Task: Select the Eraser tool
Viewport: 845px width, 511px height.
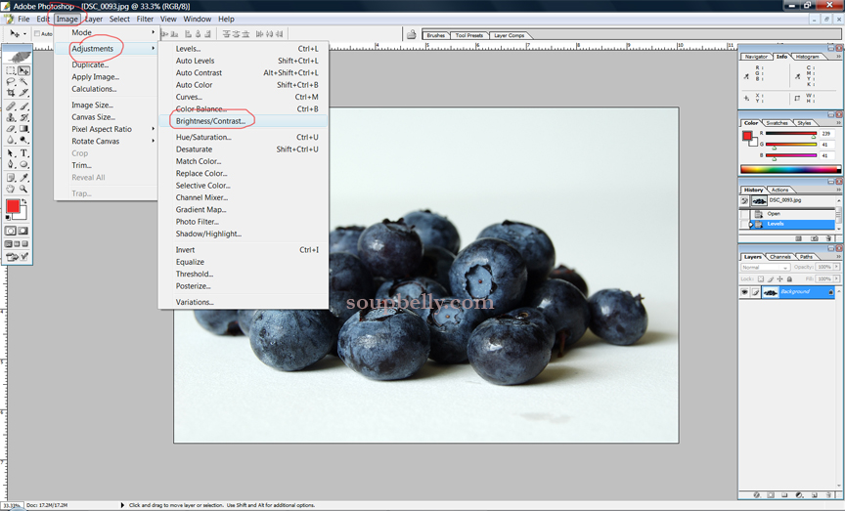Action: (10, 129)
